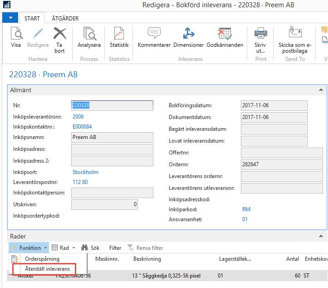Select Orderspårning from Funktion menu

click(42, 259)
